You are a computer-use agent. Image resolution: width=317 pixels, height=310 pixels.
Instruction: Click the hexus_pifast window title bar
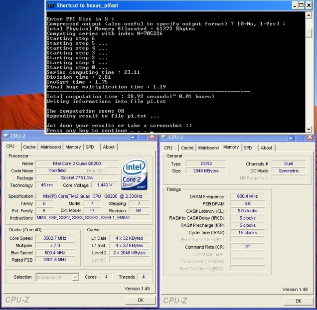170,5
